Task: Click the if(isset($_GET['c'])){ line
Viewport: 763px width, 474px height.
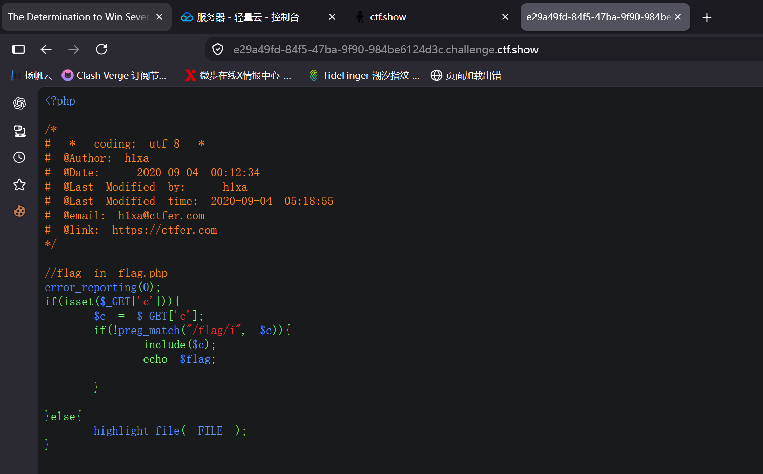Action: (112, 302)
